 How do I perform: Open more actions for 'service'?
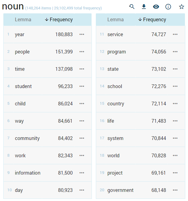[175, 35]
